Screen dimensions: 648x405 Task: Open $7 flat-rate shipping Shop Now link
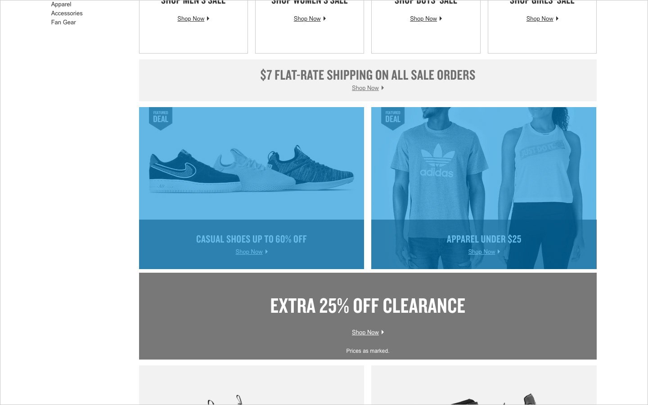(x=365, y=88)
